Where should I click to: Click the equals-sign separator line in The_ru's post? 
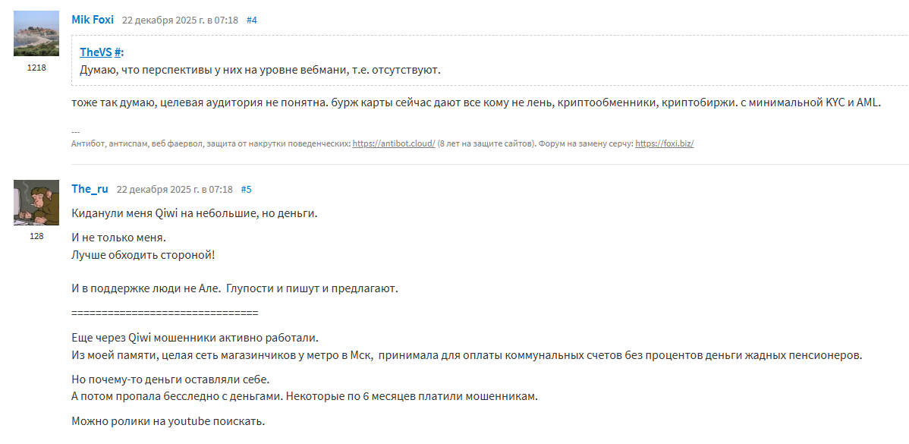coord(165,313)
